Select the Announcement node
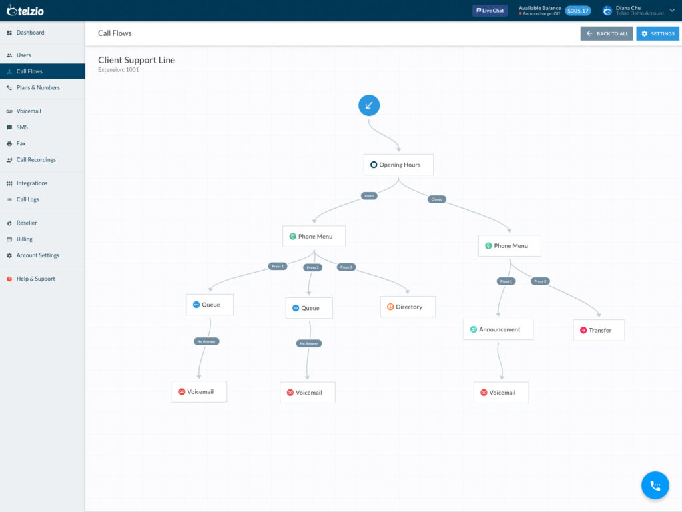682x512 pixels. click(x=498, y=329)
